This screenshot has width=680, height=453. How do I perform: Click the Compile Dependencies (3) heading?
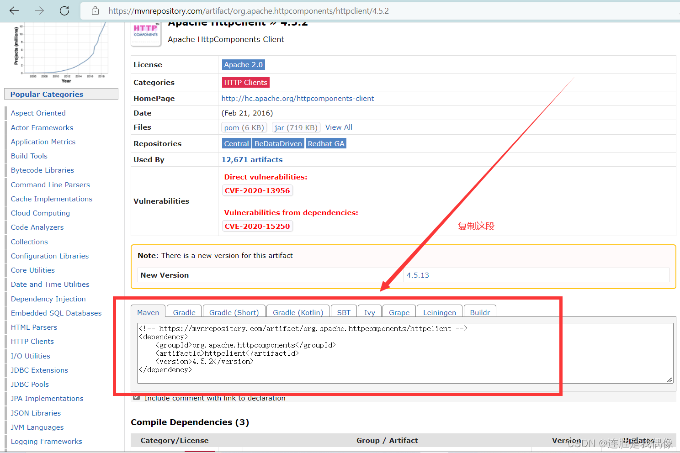[x=190, y=422]
